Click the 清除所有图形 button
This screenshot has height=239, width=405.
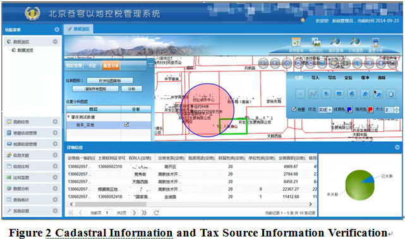pos(95,89)
